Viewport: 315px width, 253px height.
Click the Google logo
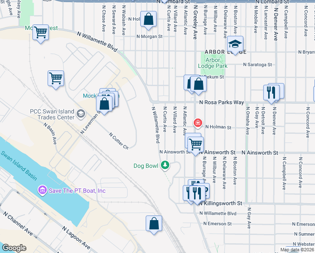pyautogui.click(x=14, y=248)
